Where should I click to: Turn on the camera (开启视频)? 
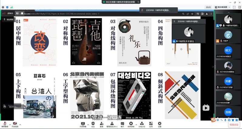click(15, 124)
